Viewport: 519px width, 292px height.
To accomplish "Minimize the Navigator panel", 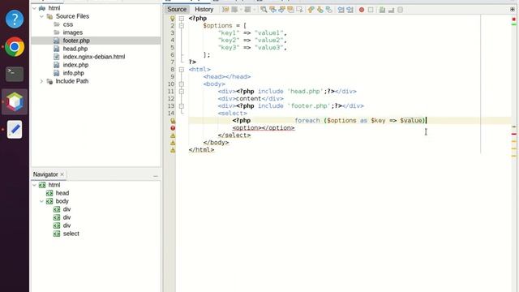I will coord(156,176).
